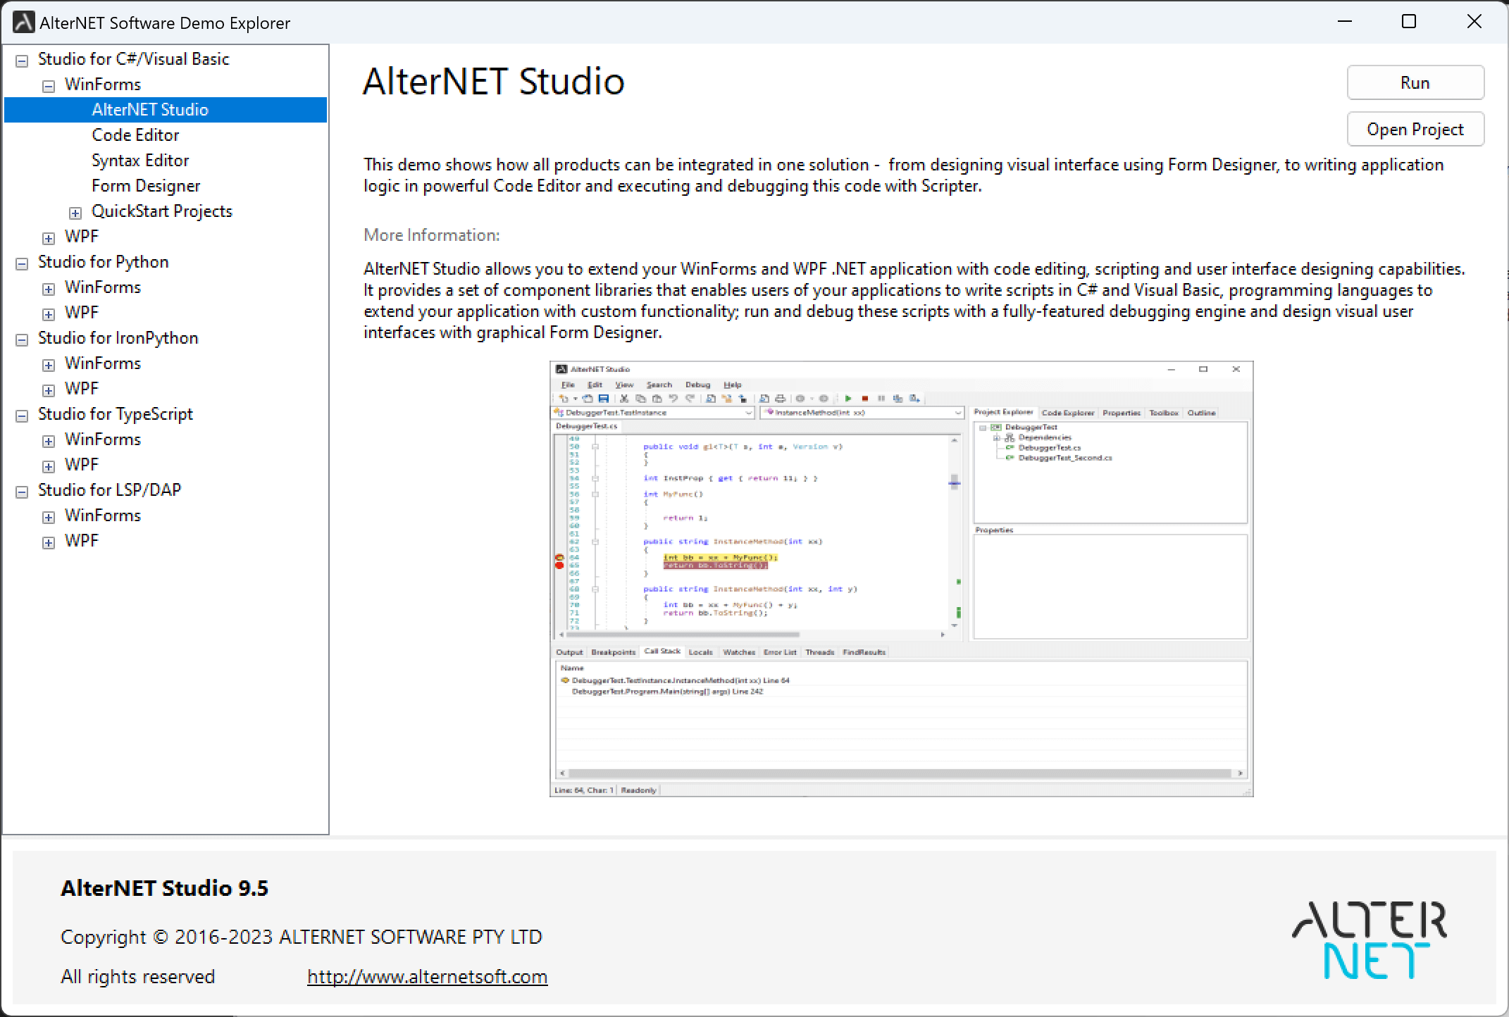
Task: Expand WPF under Studio for TypeScript
Action: (x=49, y=466)
